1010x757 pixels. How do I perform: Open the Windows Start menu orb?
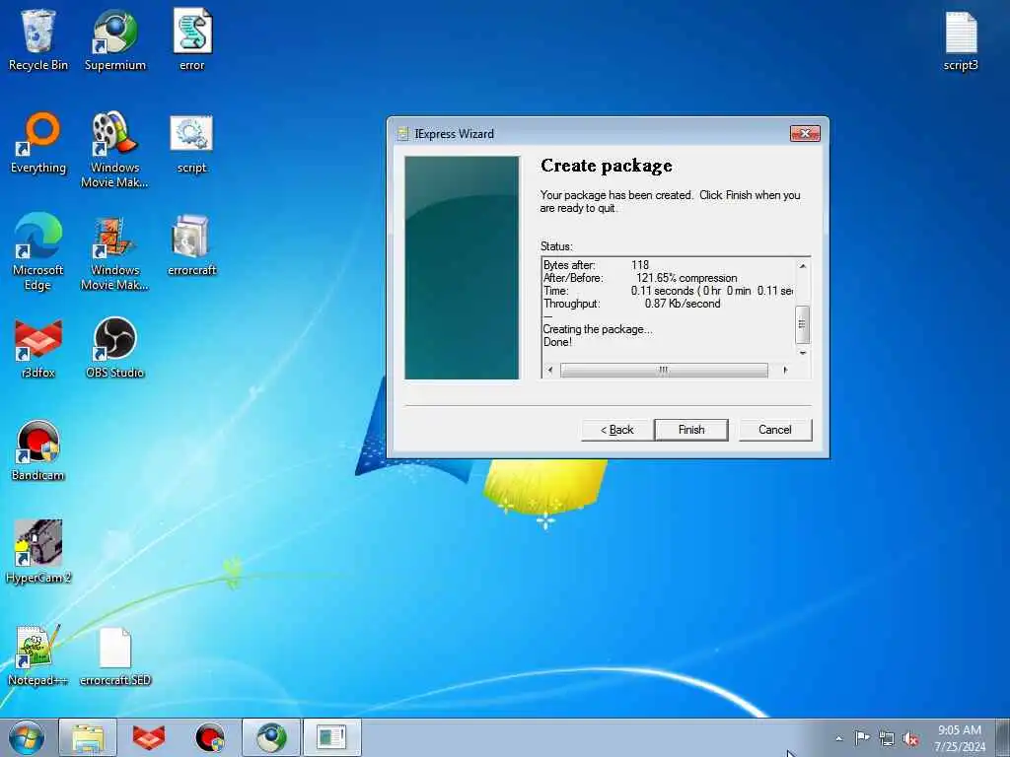(27, 737)
